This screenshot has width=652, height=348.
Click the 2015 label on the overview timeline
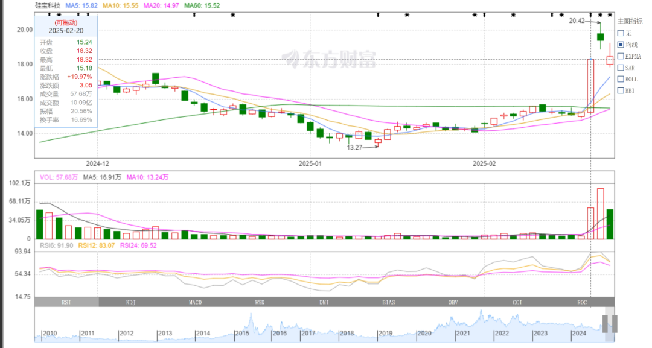[242, 333]
